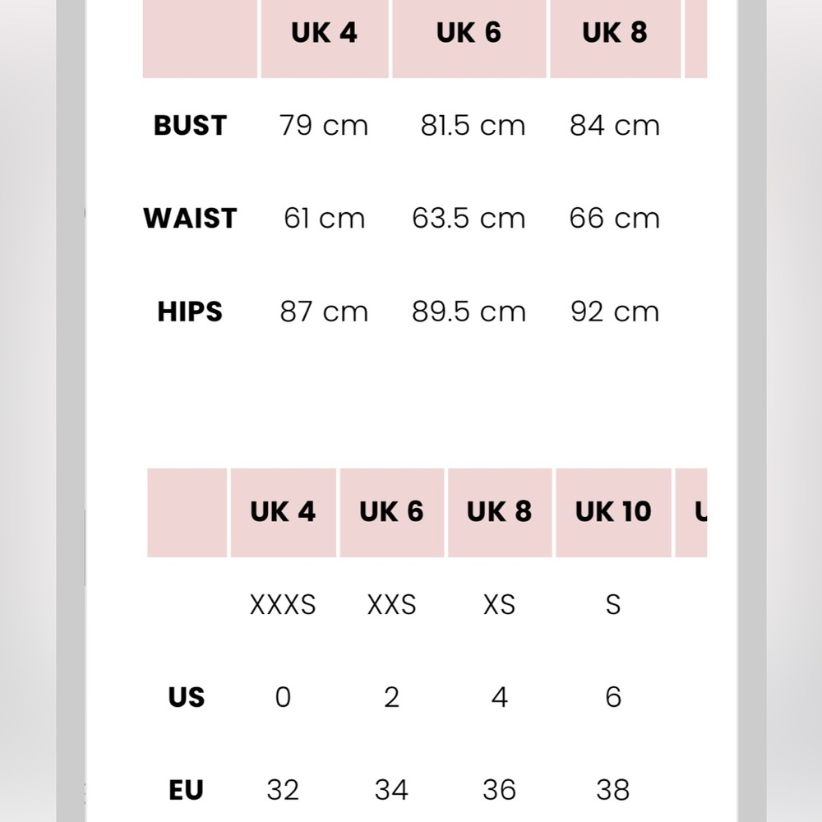
Task: Click the XXXS size label
Action: (x=283, y=604)
